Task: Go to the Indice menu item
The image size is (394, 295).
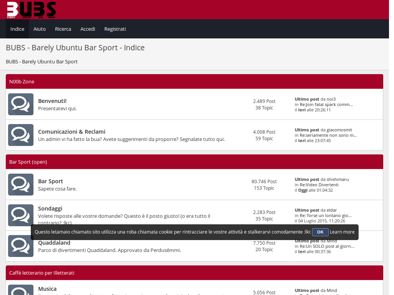Action: (17, 29)
